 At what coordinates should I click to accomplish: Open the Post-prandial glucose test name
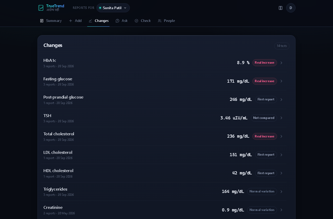tap(63, 97)
